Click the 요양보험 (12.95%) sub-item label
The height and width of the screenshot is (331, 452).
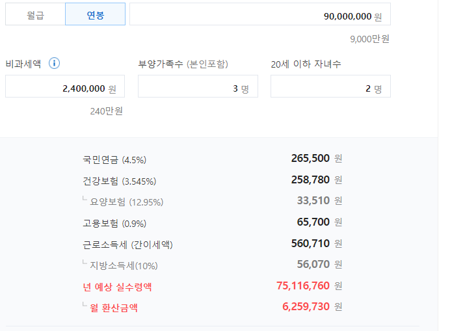point(126,202)
